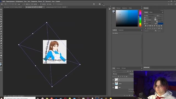Viewport: 176px width, 99px height.
Task: Select the Eyedropper tool
Action: 1,24
